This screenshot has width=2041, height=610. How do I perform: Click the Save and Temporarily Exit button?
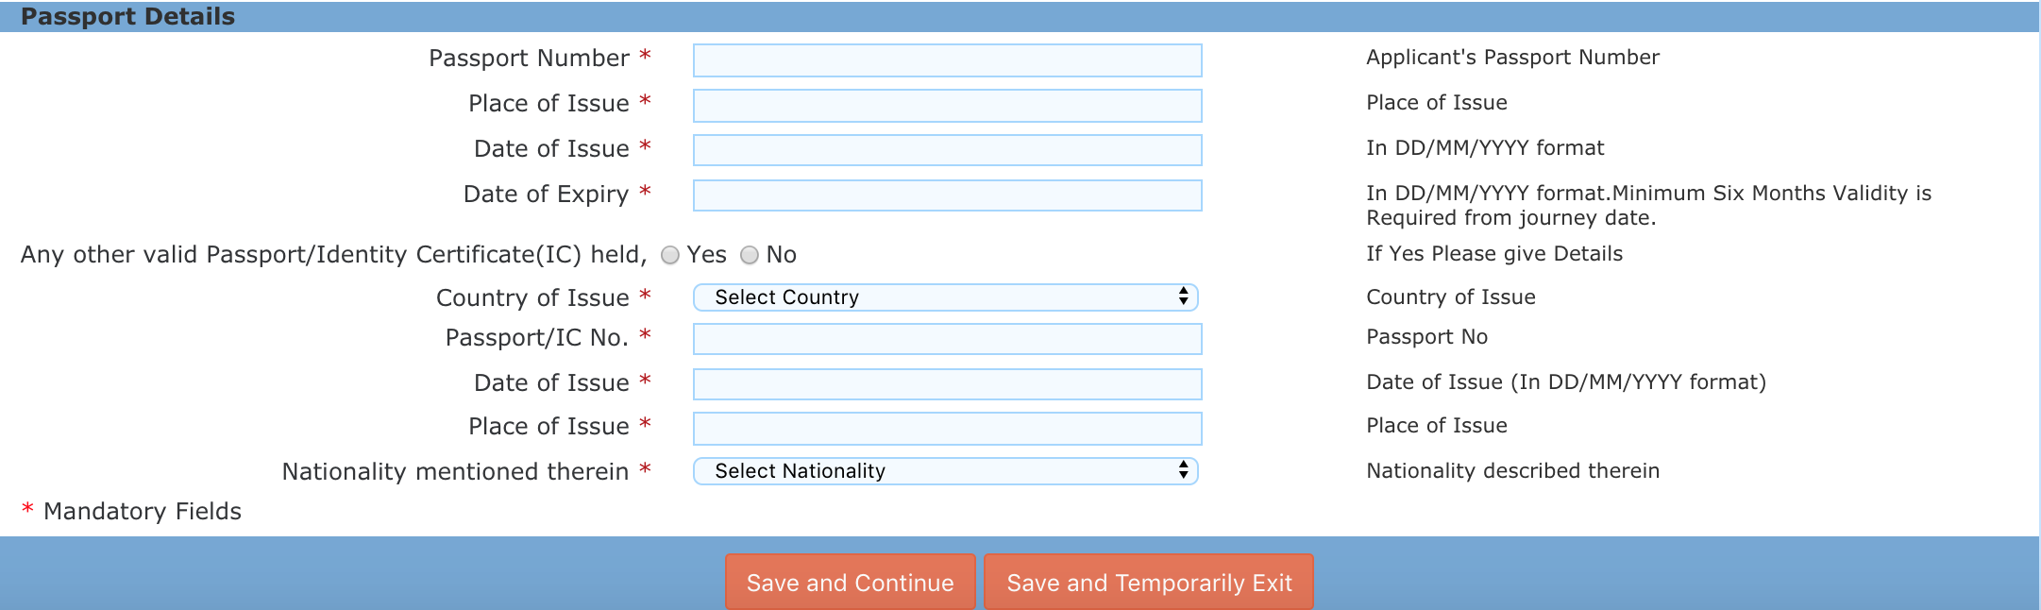(x=1148, y=582)
